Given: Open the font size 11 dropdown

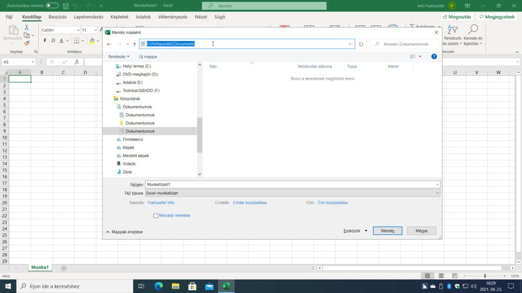Looking at the screenshot, I should tap(95, 30).
